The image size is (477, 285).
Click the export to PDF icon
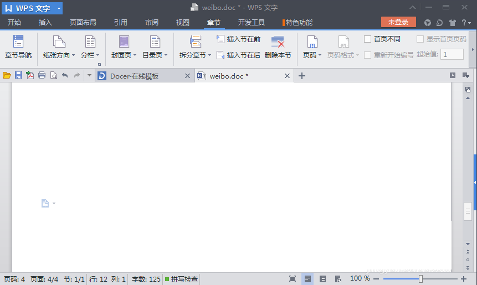(x=30, y=76)
